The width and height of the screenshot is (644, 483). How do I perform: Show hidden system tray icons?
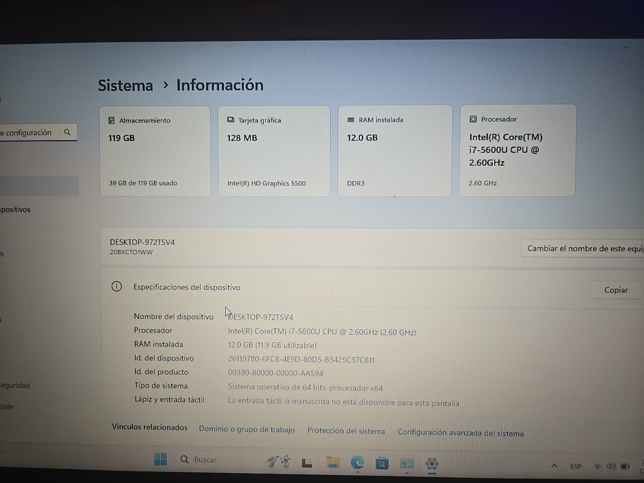[x=554, y=466]
